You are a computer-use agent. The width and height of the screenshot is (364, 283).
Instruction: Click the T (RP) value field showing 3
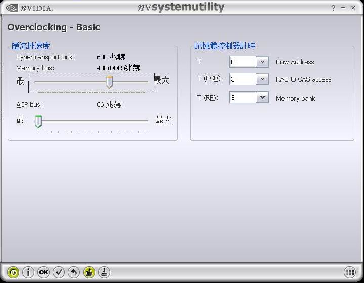click(243, 97)
